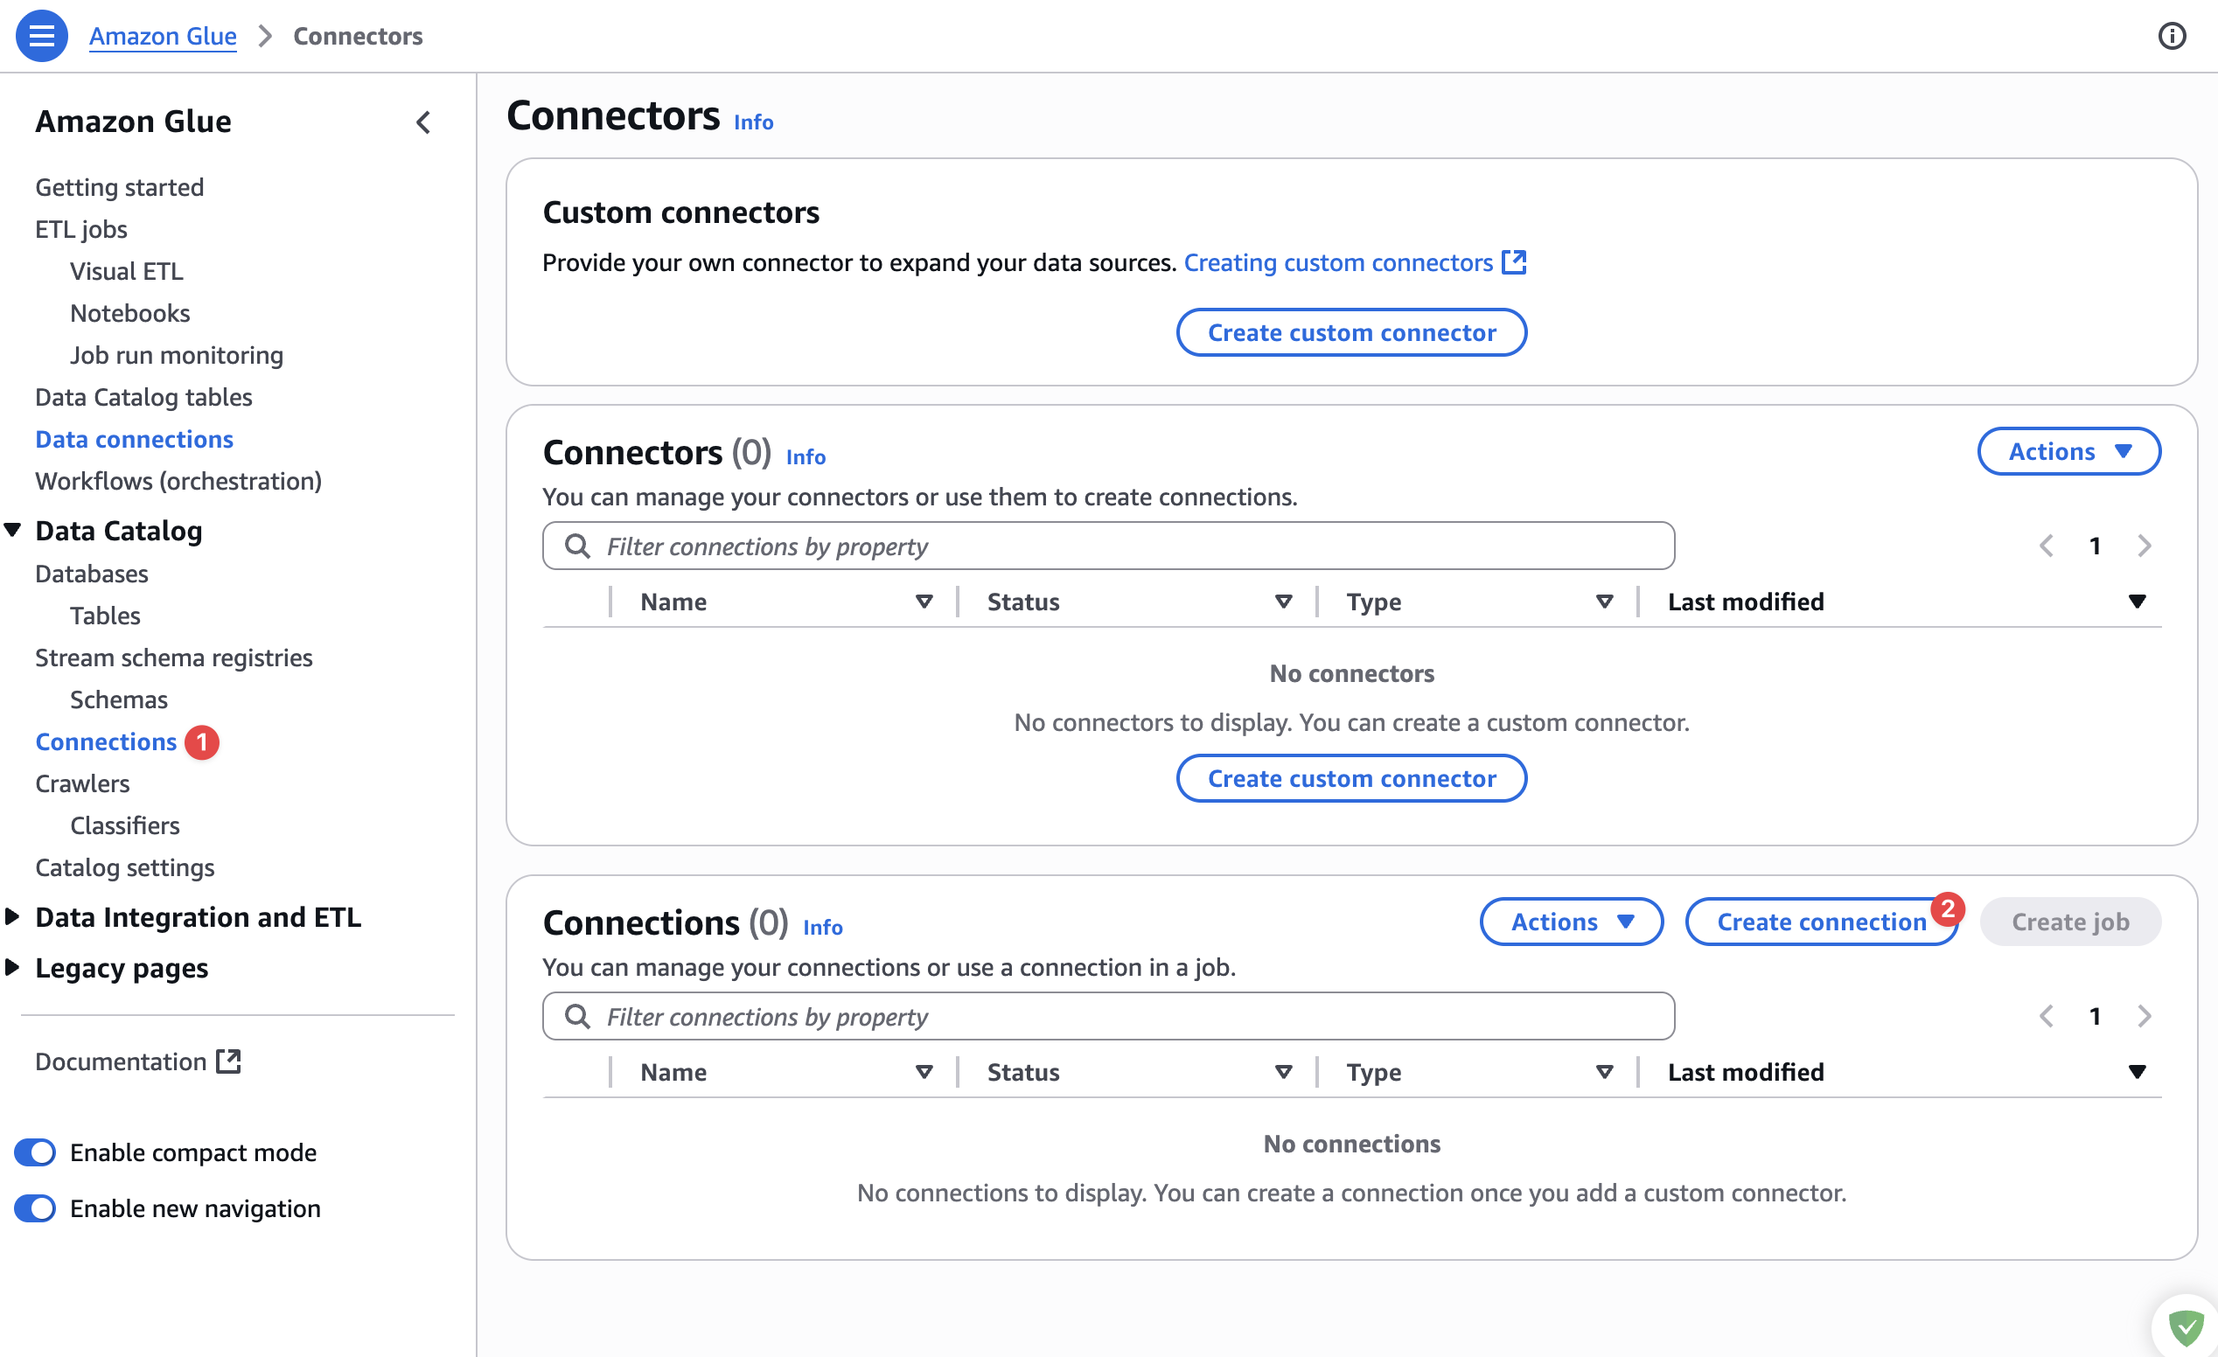
Task: Click Create custom connector in Custom connectors card
Action: coord(1351,333)
